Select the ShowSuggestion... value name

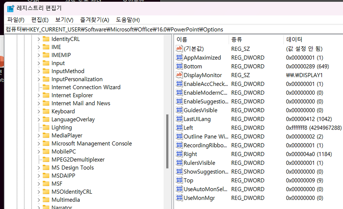point(206,171)
